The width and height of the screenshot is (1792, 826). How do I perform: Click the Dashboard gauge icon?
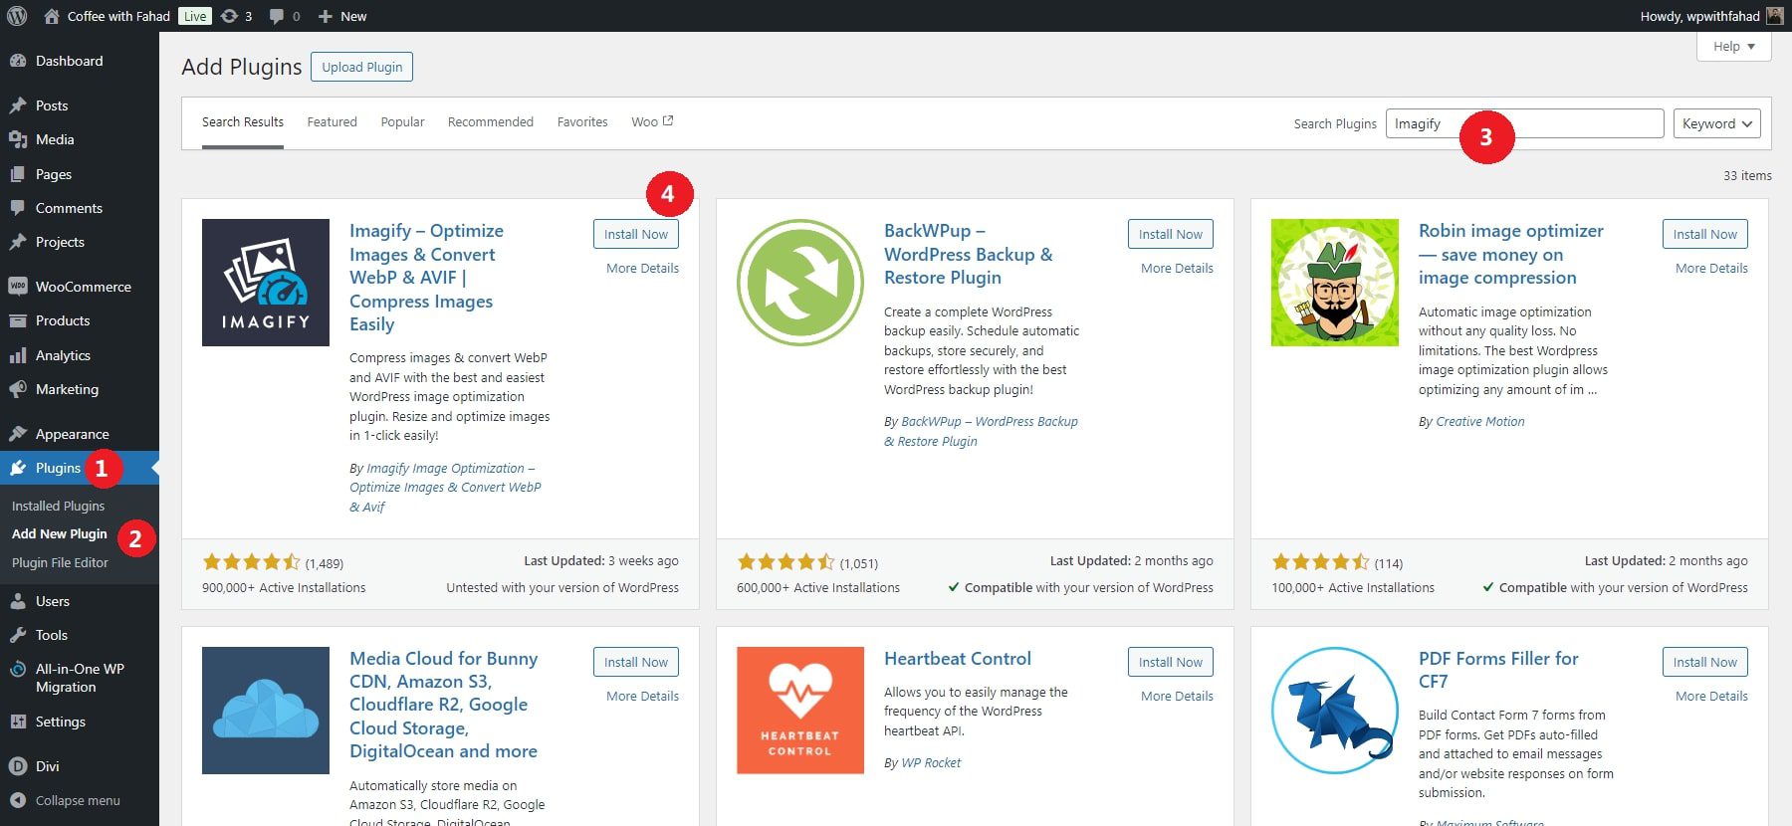click(x=18, y=61)
